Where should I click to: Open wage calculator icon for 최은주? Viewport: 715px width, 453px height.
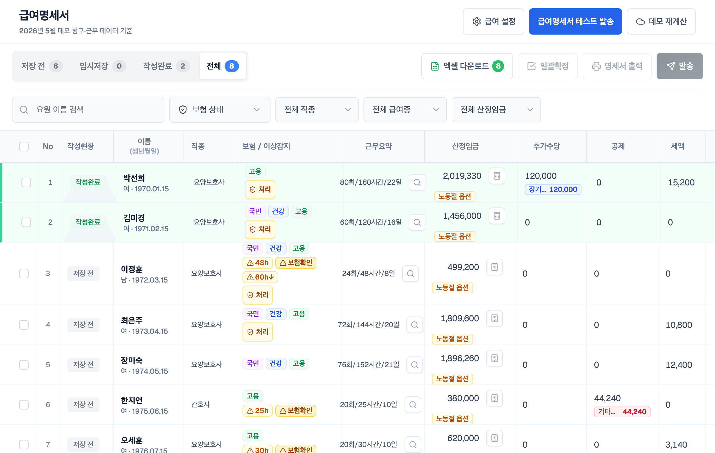[494, 318]
